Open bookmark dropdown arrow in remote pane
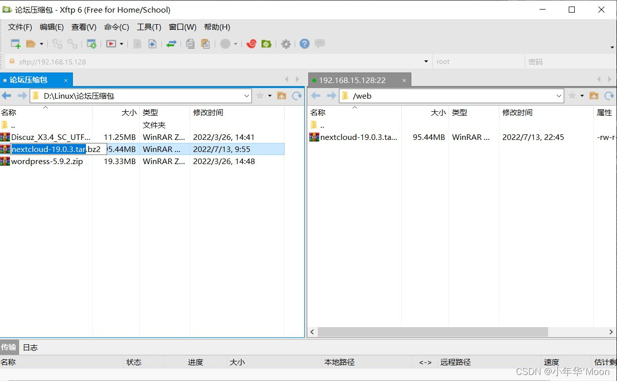Viewport: 617px width, 381px height. tap(582, 96)
